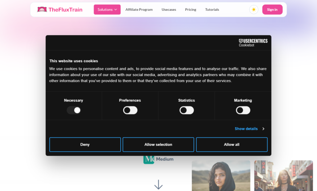Click the TheFluxTrain logo

60,9
